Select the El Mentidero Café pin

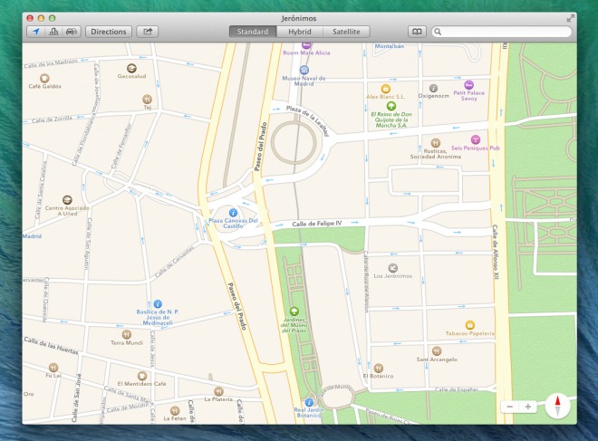click(142, 376)
